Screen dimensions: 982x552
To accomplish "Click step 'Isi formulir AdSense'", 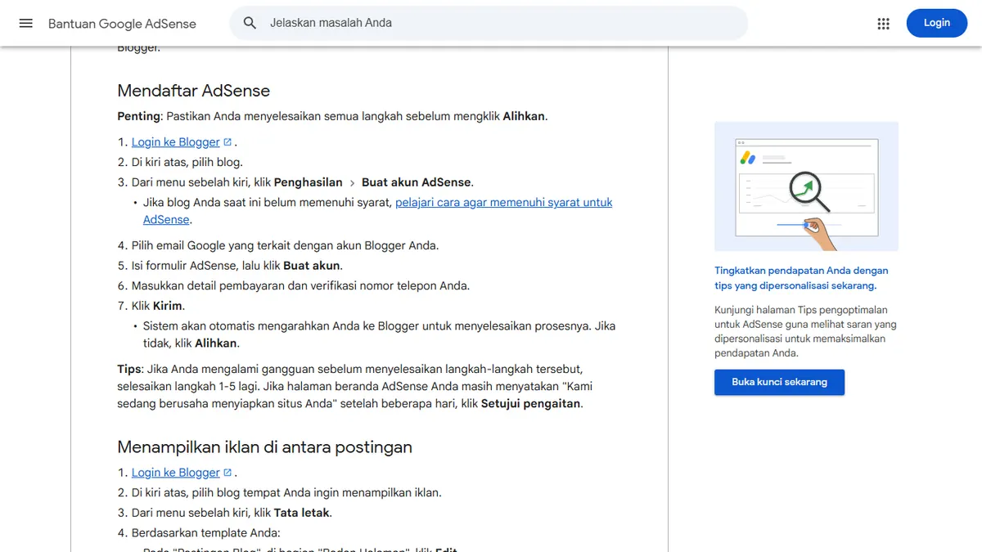I will pyautogui.click(x=237, y=266).
